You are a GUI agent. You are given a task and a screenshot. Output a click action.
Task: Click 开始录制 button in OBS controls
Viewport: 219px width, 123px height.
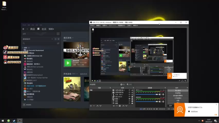coord(178,93)
